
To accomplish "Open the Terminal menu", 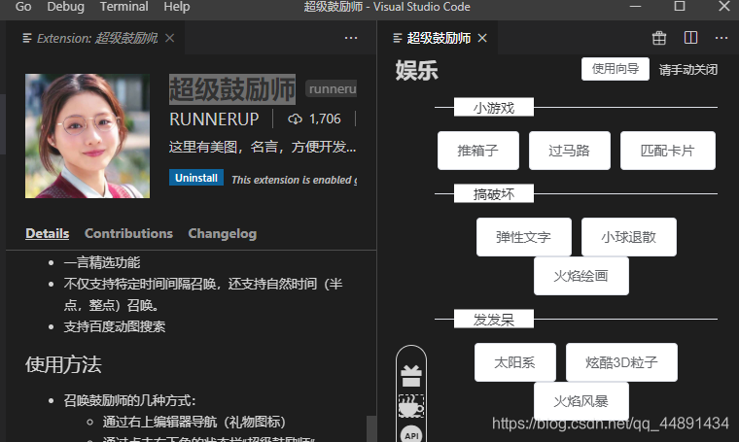I will click(x=123, y=7).
